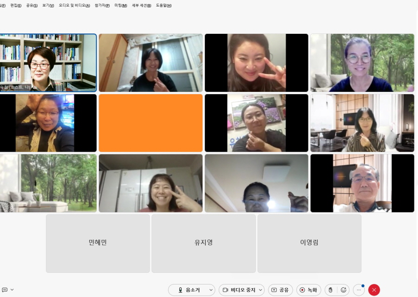Open the more options ellipsis button
Screen dimensions: 418x297
359,290
